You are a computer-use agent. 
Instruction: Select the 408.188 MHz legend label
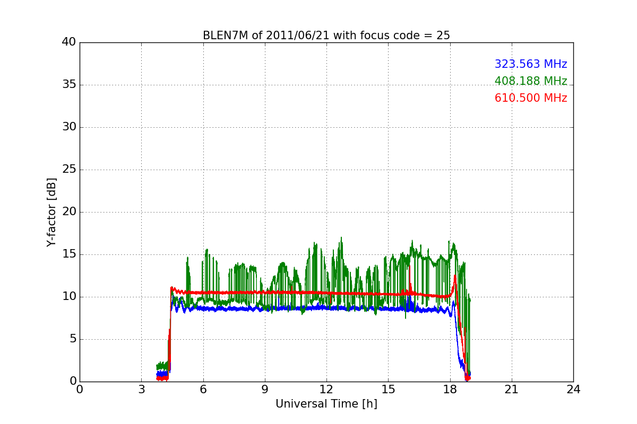click(x=531, y=81)
